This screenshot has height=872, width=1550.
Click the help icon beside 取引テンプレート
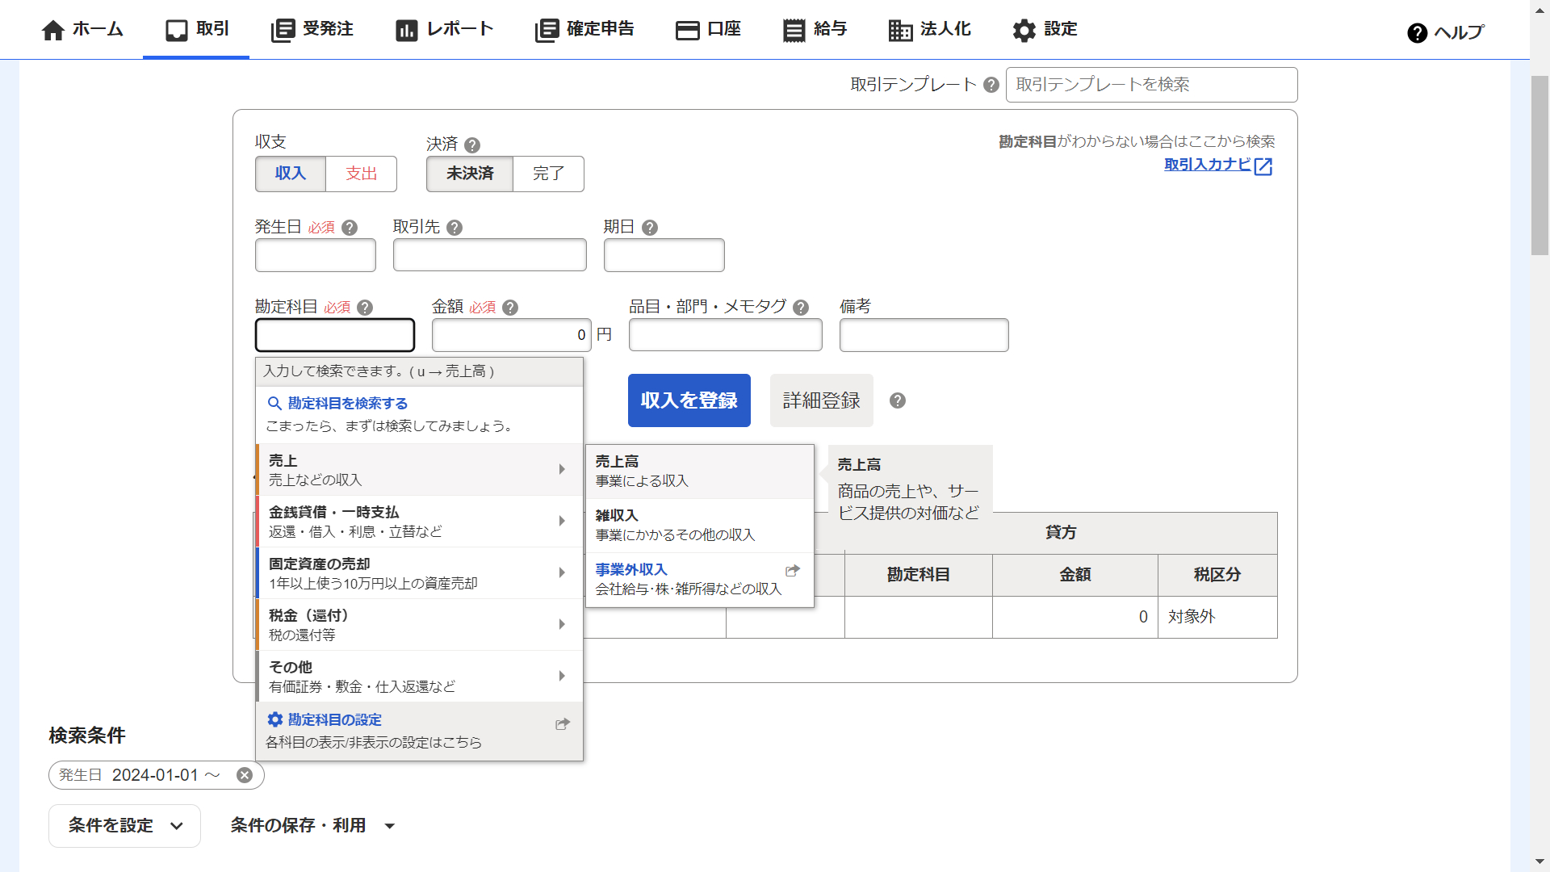coord(991,85)
